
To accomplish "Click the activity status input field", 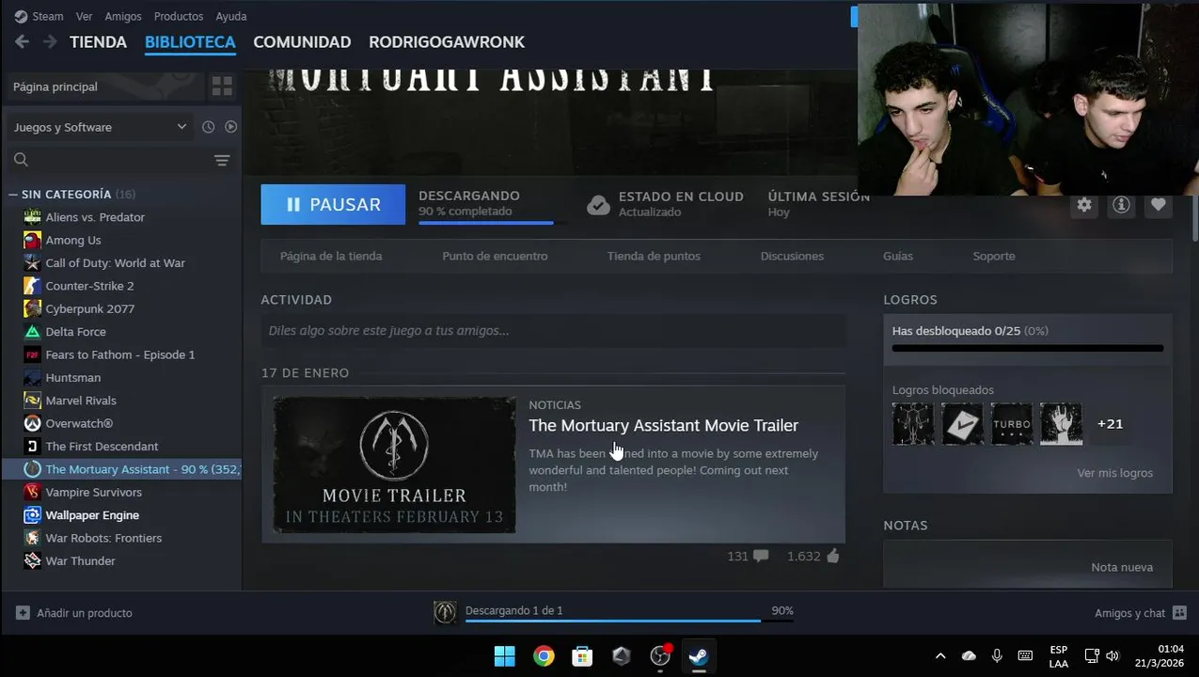I will point(553,331).
